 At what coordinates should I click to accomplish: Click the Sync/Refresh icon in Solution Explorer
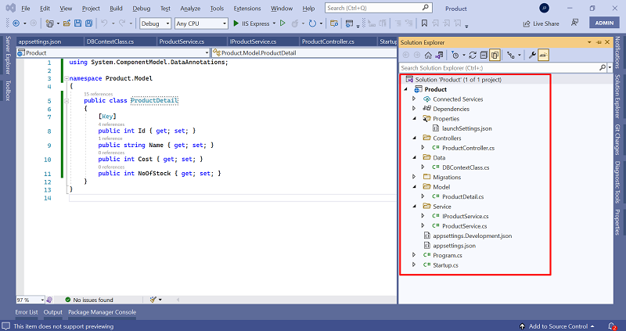pos(472,56)
